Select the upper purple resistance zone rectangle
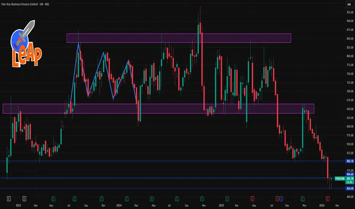This screenshot has height=209, width=355. pyautogui.click(x=179, y=38)
